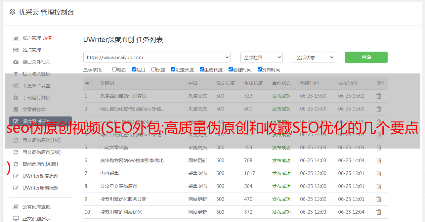The height and width of the screenshot is (222, 425).
Task: Uncheck the 发布时间 checkbox
Action: click(x=260, y=69)
